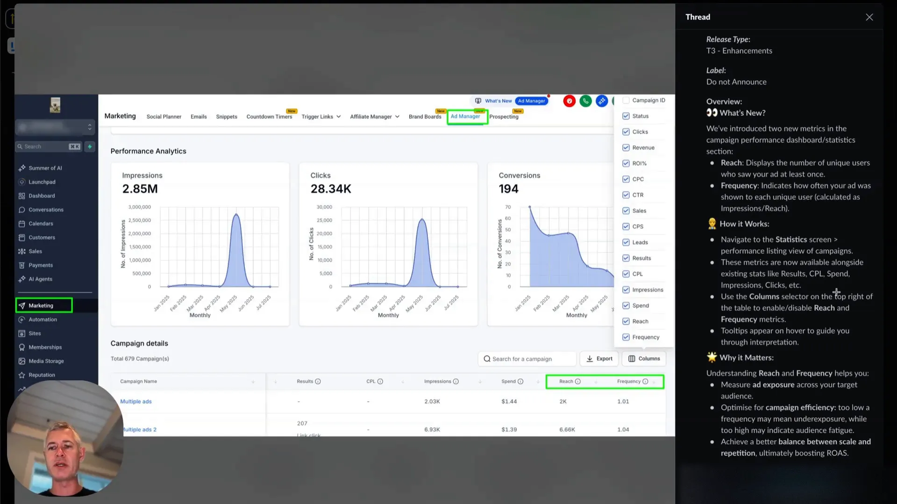This screenshot has width=897, height=504.
Task: Click the CPL column info icon
Action: [380, 382]
